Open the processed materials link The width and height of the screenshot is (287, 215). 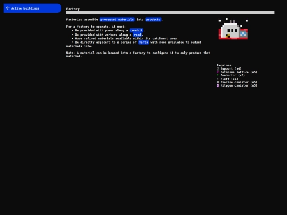click(x=117, y=20)
